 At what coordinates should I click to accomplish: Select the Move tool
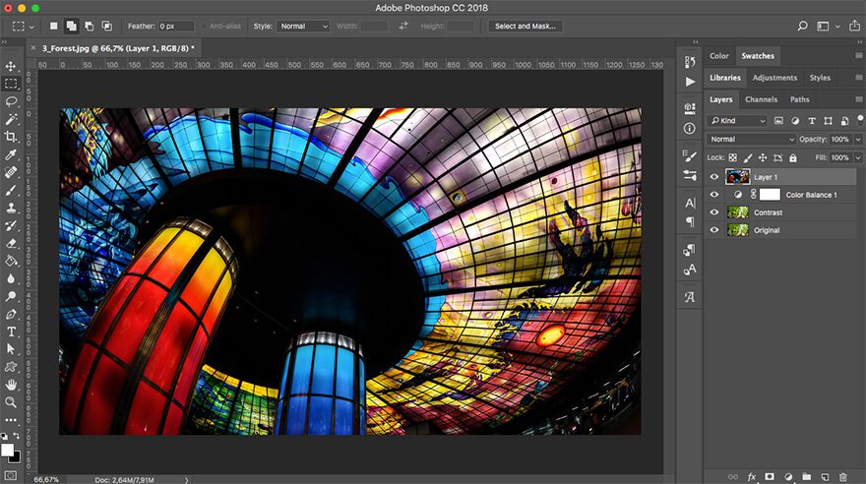[11, 66]
